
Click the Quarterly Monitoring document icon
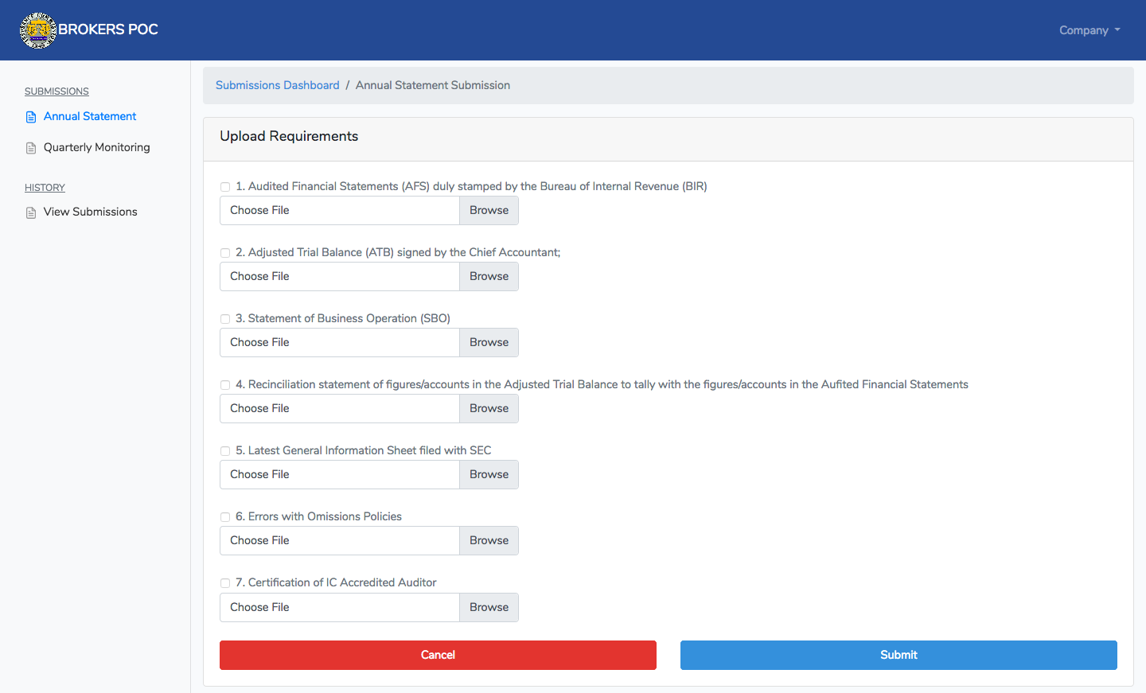tap(31, 148)
